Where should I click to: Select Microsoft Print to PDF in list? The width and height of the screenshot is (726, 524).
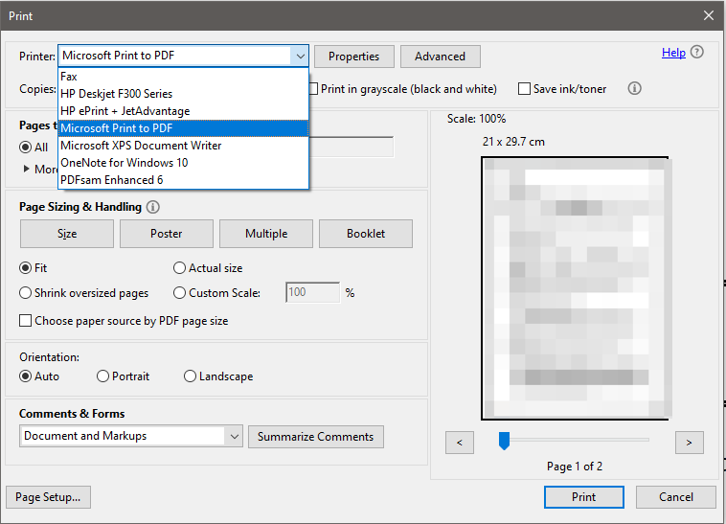184,128
